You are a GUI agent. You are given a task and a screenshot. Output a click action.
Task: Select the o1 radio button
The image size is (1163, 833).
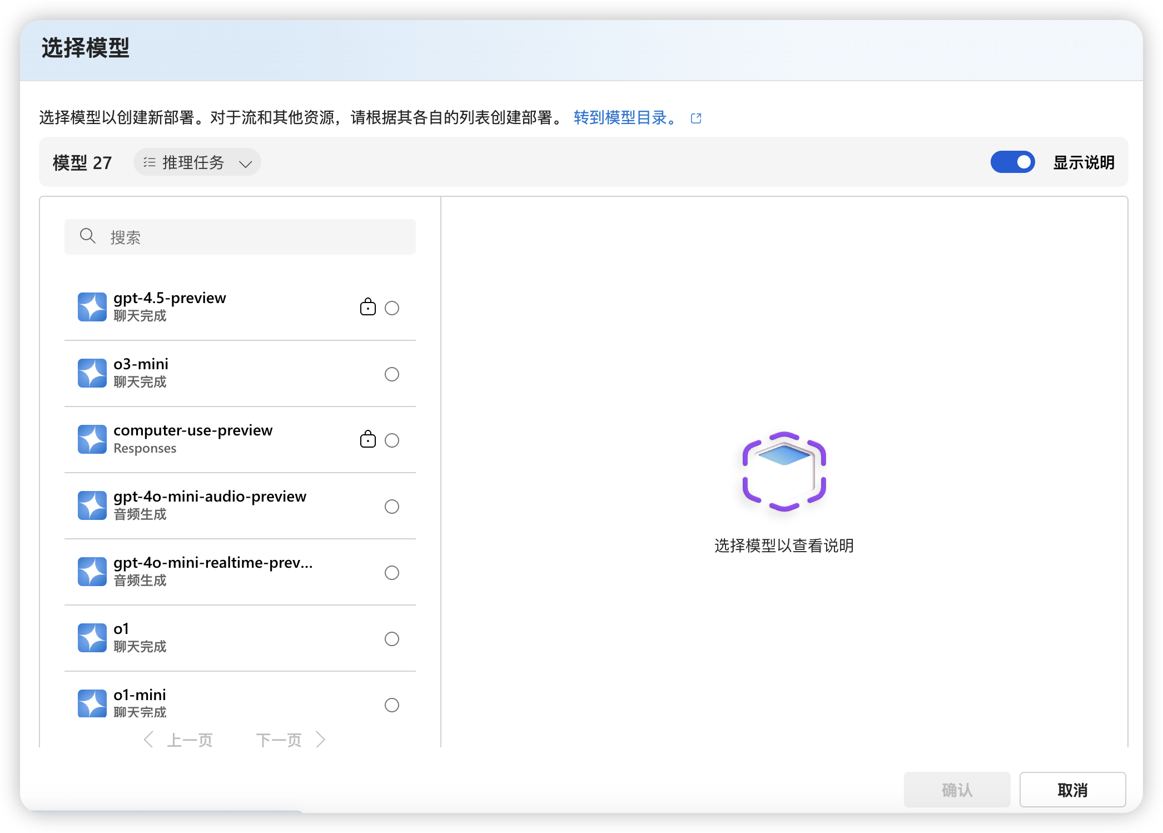click(x=392, y=639)
